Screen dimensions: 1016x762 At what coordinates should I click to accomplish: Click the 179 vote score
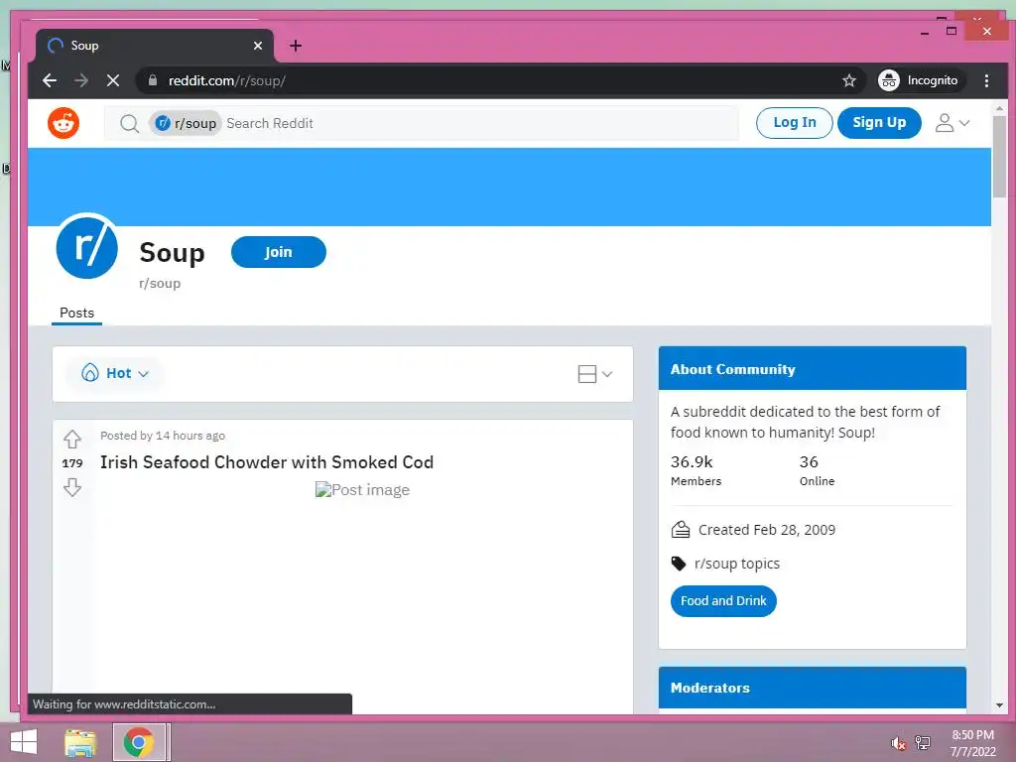tap(71, 463)
